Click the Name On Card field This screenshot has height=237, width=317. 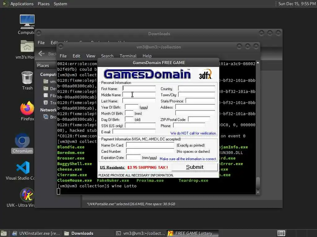point(150,145)
